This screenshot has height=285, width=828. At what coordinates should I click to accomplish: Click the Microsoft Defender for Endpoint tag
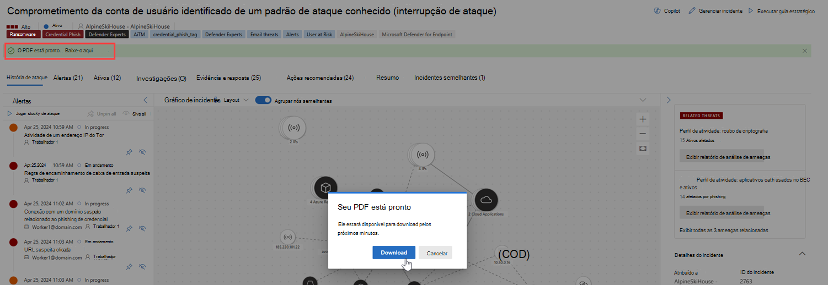[416, 34]
